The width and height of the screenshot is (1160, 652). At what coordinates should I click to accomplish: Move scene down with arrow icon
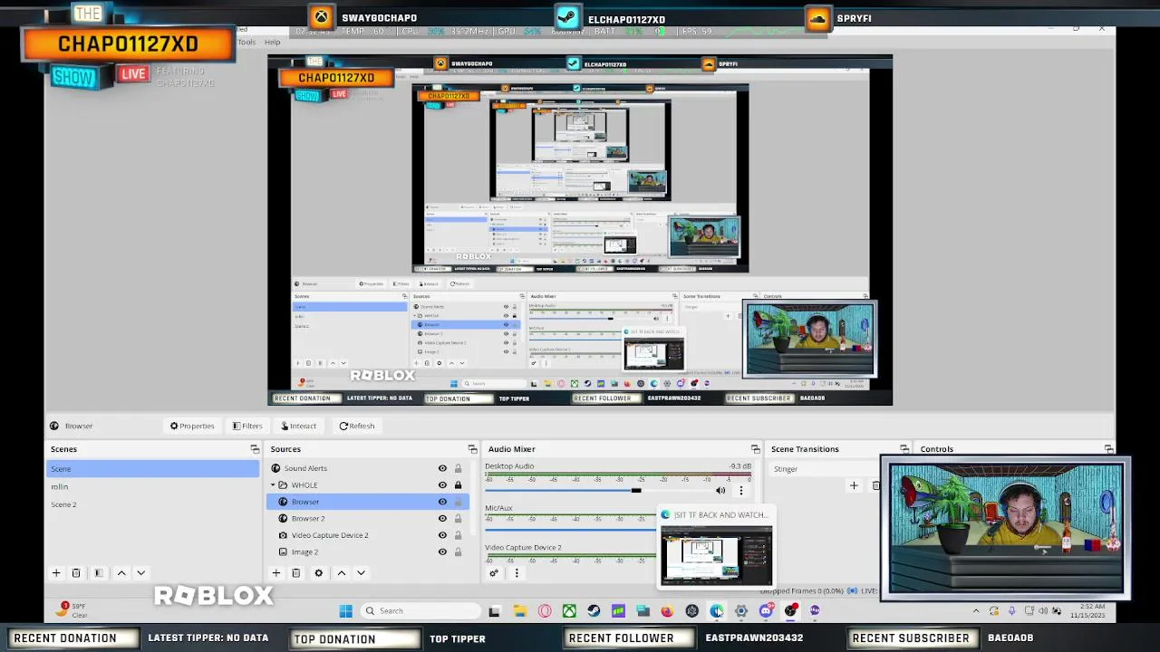click(140, 573)
